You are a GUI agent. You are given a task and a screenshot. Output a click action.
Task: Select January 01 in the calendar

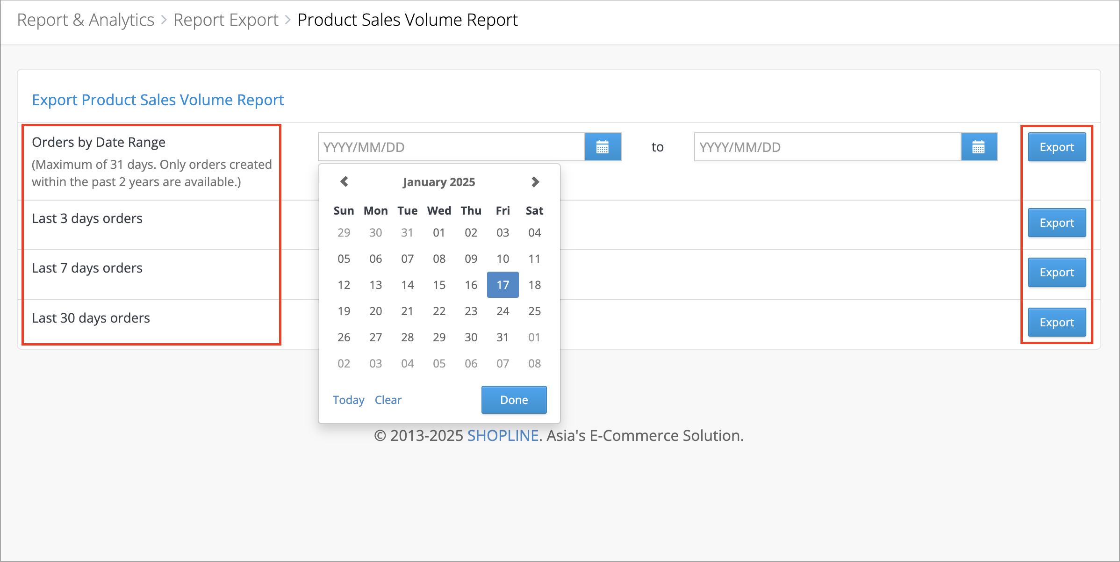[x=439, y=232]
